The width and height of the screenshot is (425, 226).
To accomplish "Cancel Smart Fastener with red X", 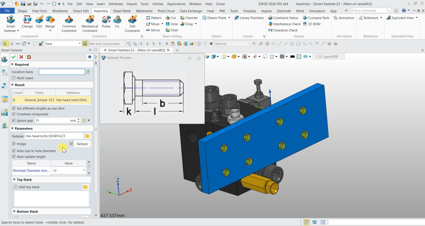I will pos(21,57).
